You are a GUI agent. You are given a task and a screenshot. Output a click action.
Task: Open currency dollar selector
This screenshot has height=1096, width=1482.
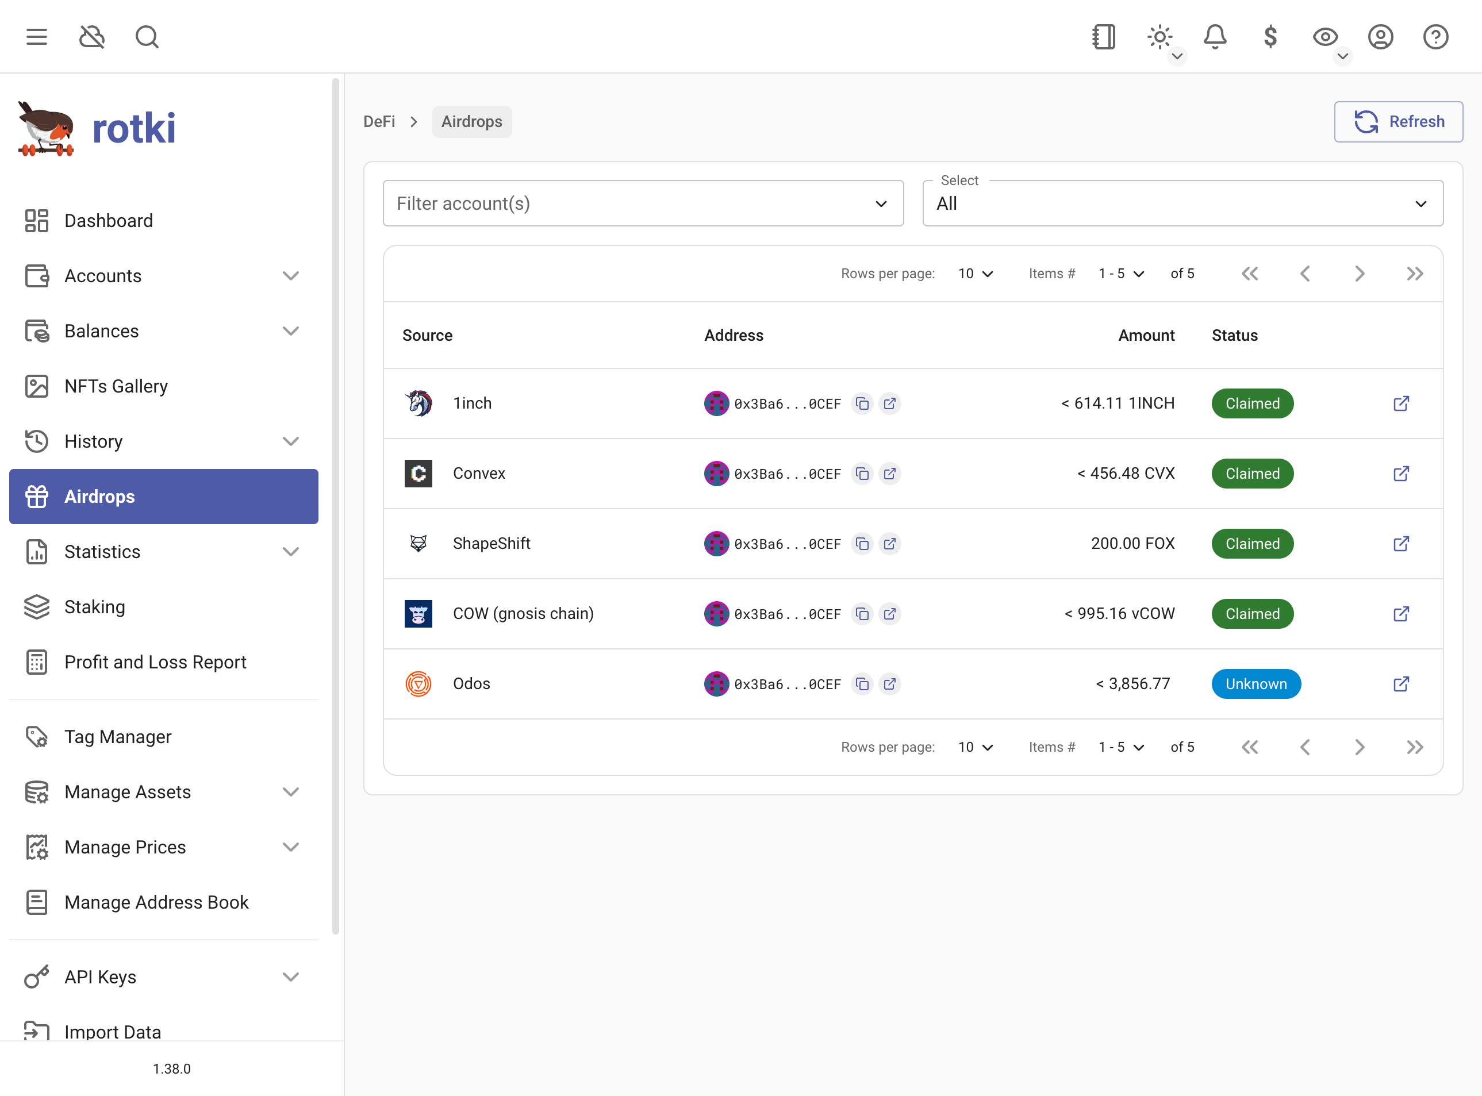pos(1270,36)
